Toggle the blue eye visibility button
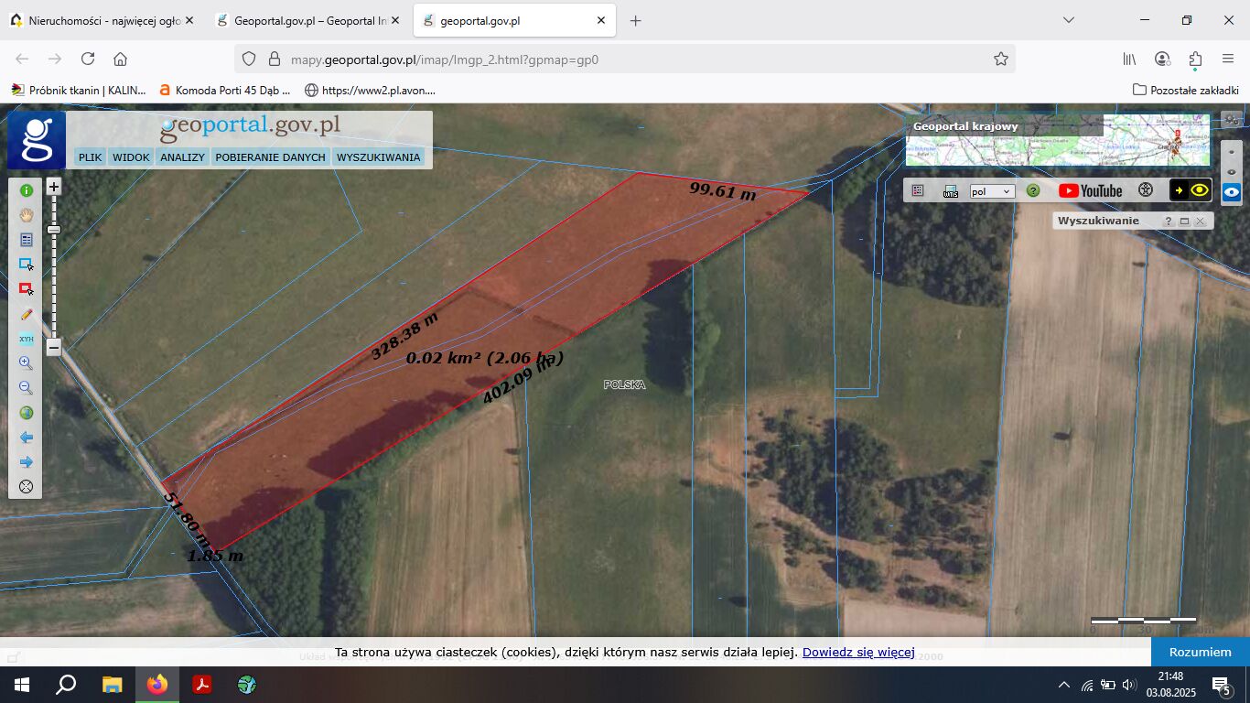The height and width of the screenshot is (703, 1250). 1232,192
